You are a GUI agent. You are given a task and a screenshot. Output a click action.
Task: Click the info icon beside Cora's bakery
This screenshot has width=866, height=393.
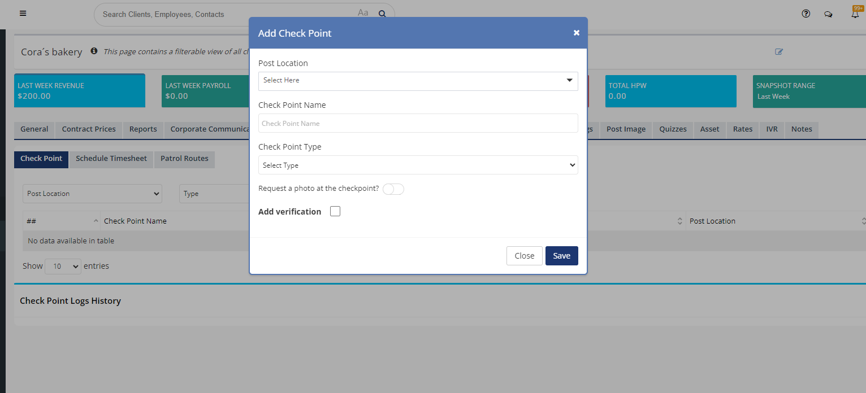pyautogui.click(x=94, y=51)
